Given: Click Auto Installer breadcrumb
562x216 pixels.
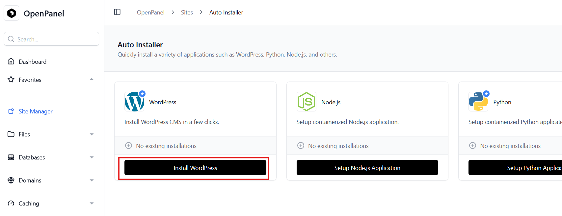Looking at the screenshot, I should [226, 12].
